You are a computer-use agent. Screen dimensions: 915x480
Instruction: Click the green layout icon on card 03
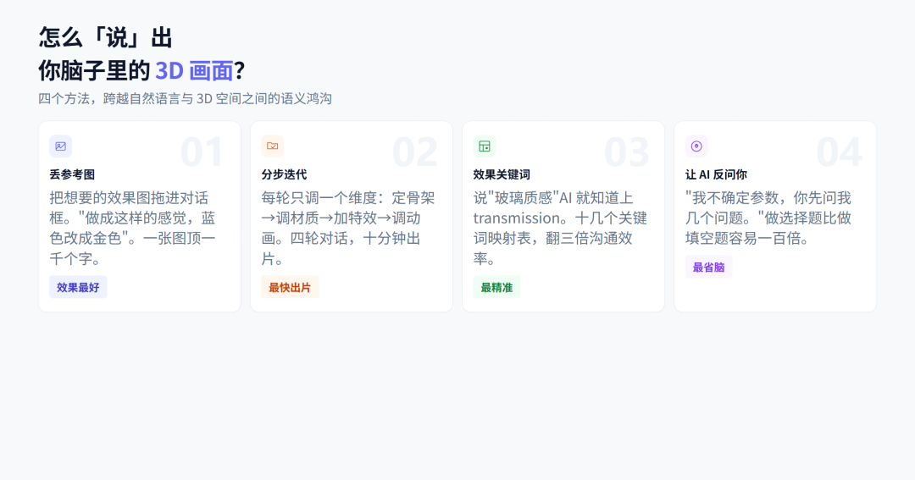(485, 146)
